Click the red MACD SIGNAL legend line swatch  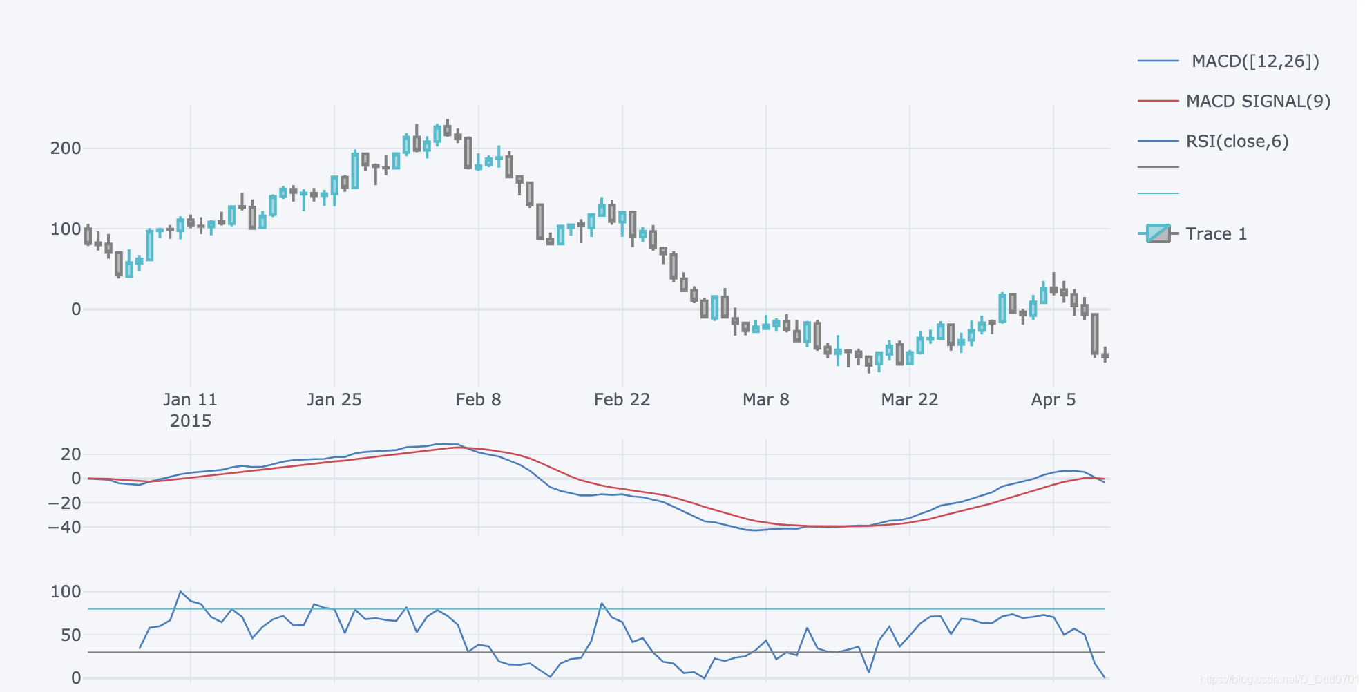(x=1158, y=102)
